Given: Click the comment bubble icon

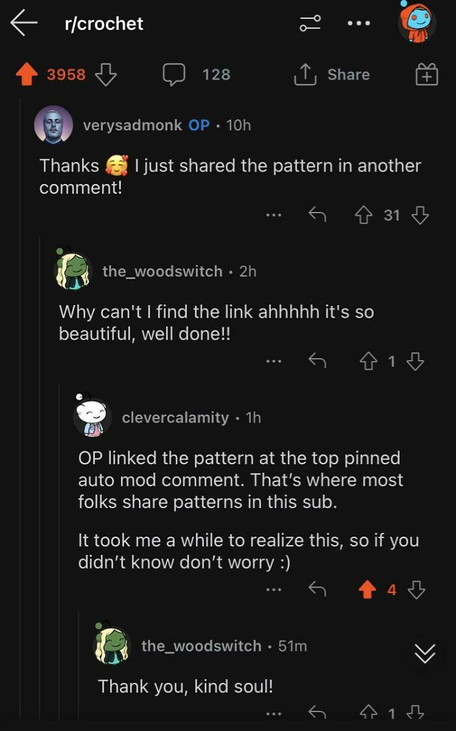Looking at the screenshot, I should [x=174, y=74].
